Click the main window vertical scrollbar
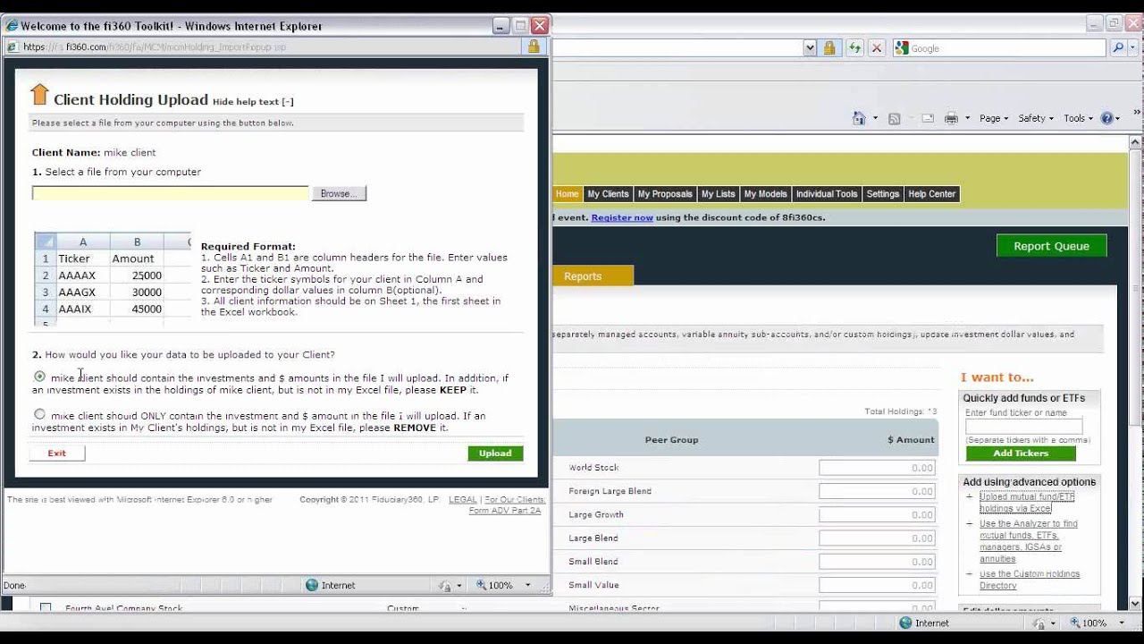The height and width of the screenshot is (644, 1144). [x=1136, y=374]
